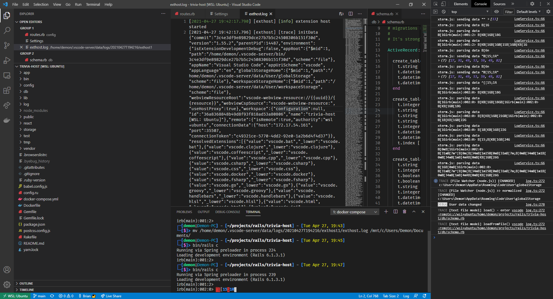Open the 1: docker-compose terminal dropdown

pos(355,212)
